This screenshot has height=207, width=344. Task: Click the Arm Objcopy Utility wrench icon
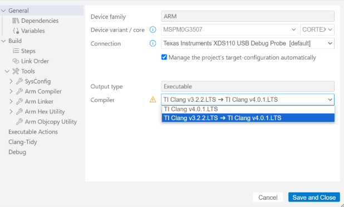click(x=19, y=122)
